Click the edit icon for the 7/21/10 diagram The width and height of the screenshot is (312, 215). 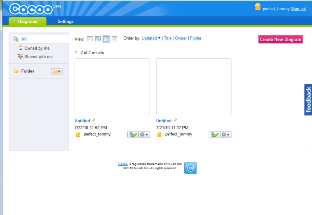pyautogui.click(x=214, y=134)
